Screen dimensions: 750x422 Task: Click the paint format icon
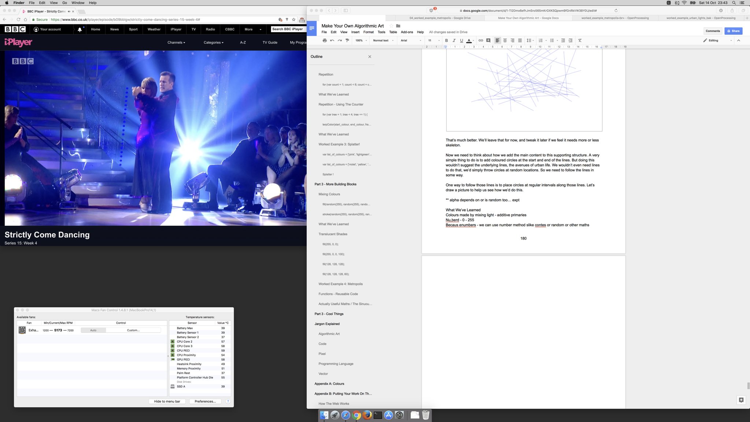coord(347,41)
